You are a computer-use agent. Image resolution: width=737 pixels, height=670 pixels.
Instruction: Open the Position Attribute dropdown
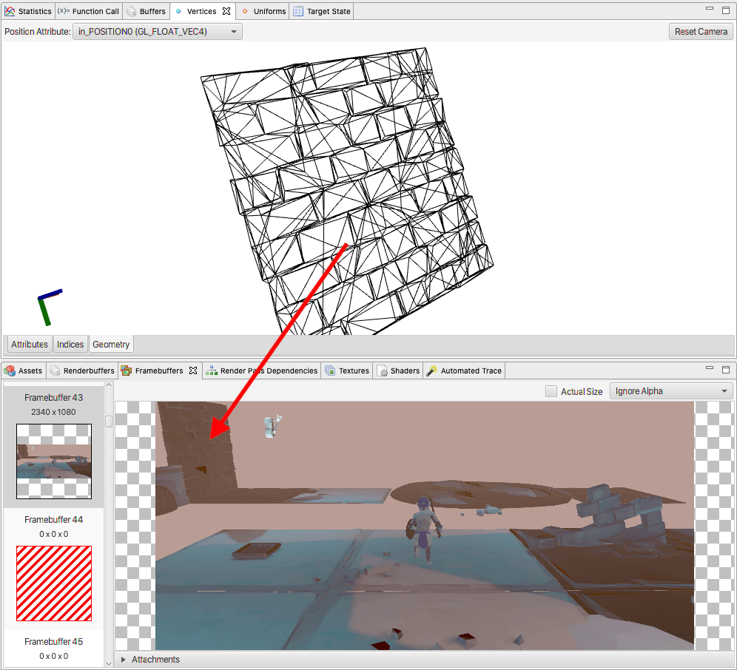[x=158, y=32]
